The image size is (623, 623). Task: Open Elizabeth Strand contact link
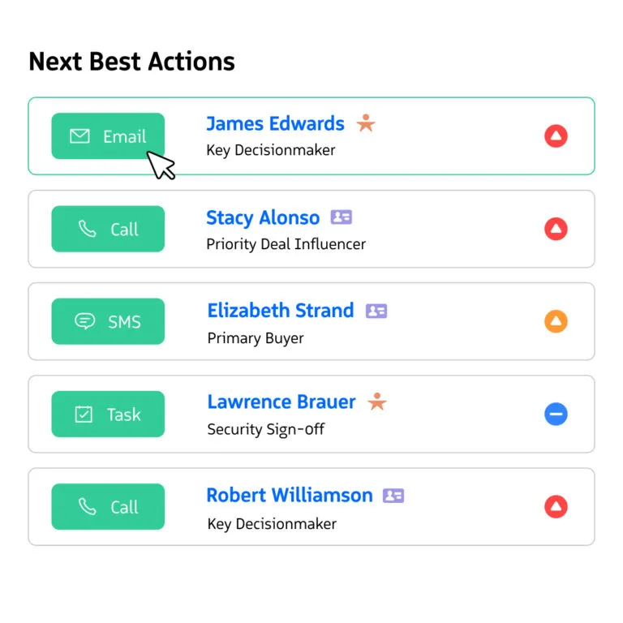coord(281,310)
